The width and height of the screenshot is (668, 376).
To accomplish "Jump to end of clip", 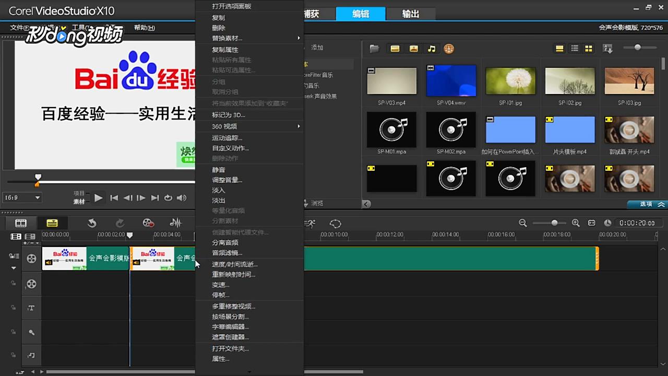I will pyautogui.click(x=154, y=198).
